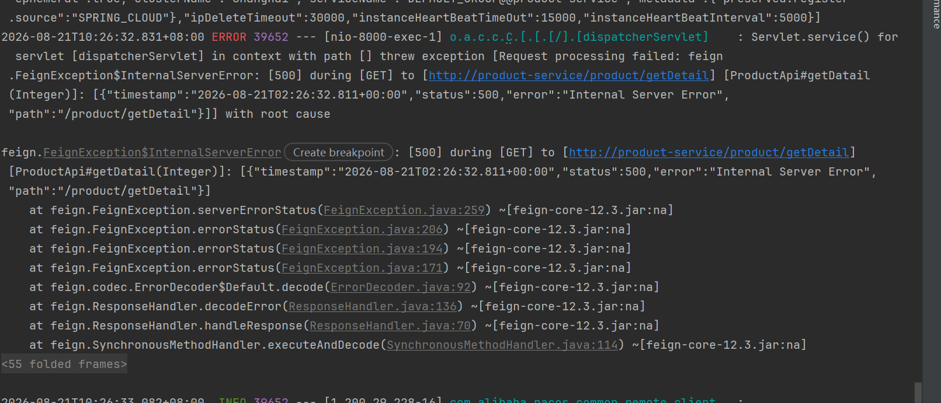Open product-service getDetail URL after FeignException$InternalServerError
The width and height of the screenshot is (941, 403).
(x=709, y=152)
